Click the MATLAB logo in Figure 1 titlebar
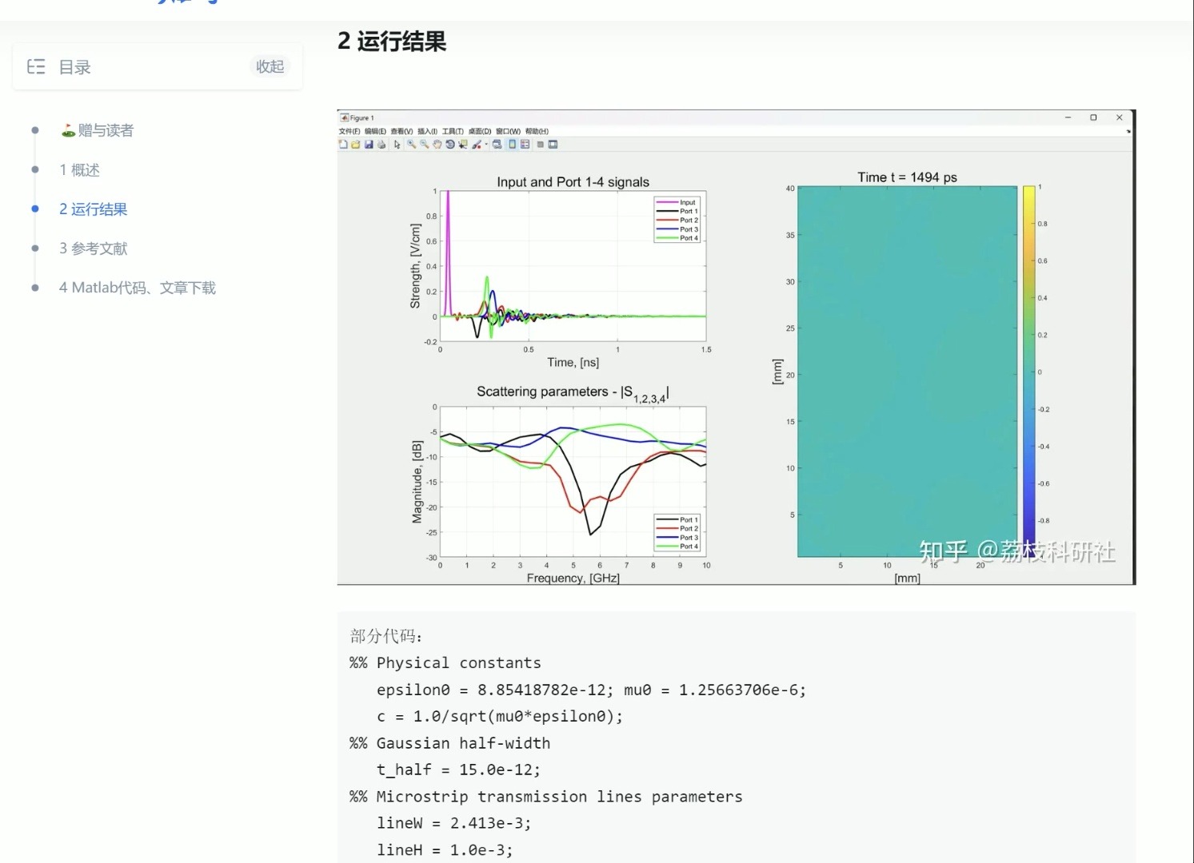Image resolution: width=1194 pixels, height=863 pixels. point(345,117)
